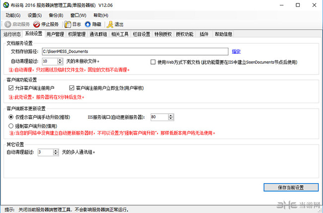This screenshot has height=213, width=323.
Task: Switch to the 用户管理 tab
Action: 55,34
